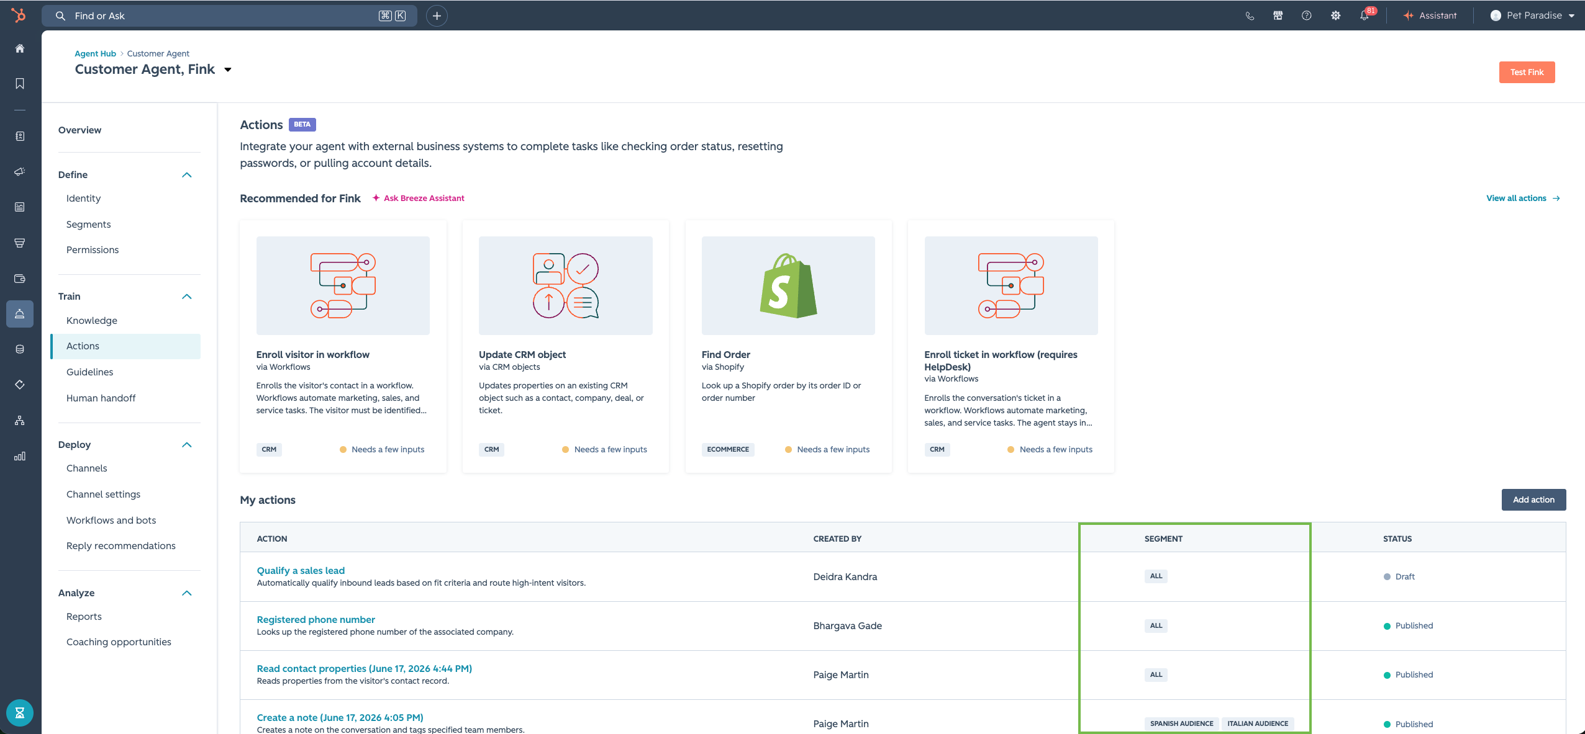Follow the View all actions link
The width and height of the screenshot is (1585, 734).
1523,199
